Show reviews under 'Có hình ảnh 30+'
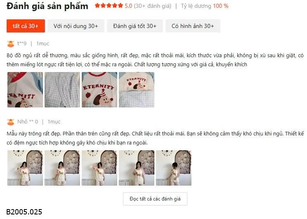Screen dimensions: 307x219 point(193,26)
